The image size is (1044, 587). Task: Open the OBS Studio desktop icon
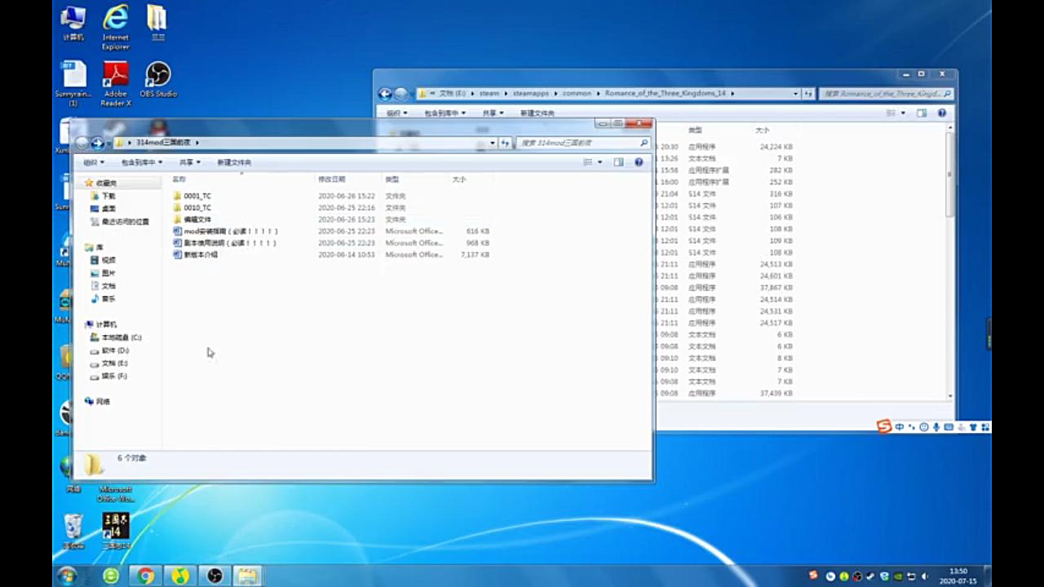(158, 80)
